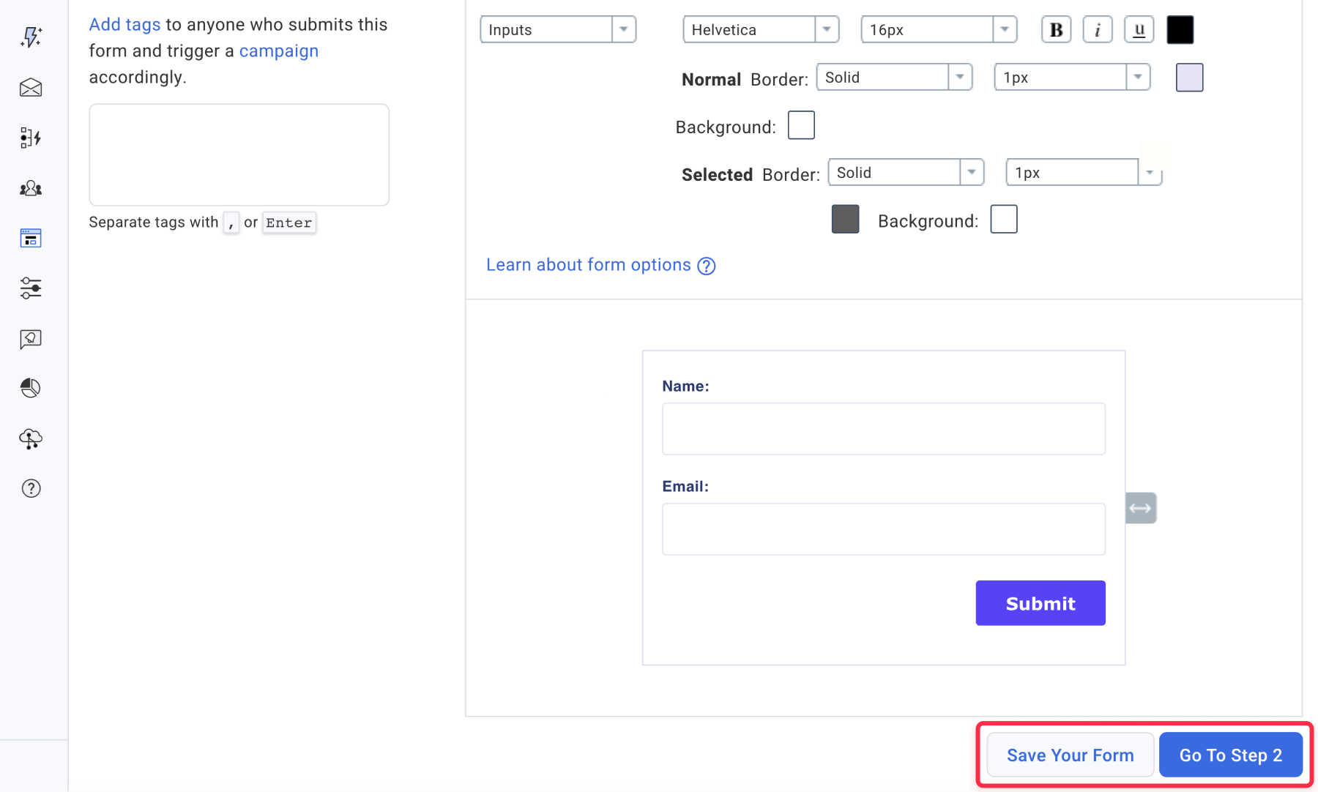Click the form width resize arrows handle

pos(1141,508)
